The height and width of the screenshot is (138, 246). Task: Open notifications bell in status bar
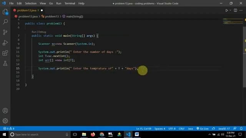[241, 128]
